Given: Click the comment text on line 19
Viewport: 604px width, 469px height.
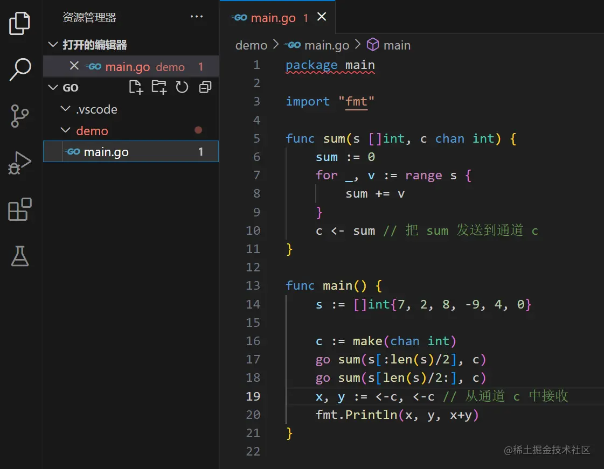Looking at the screenshot, I should click(505, 396).
